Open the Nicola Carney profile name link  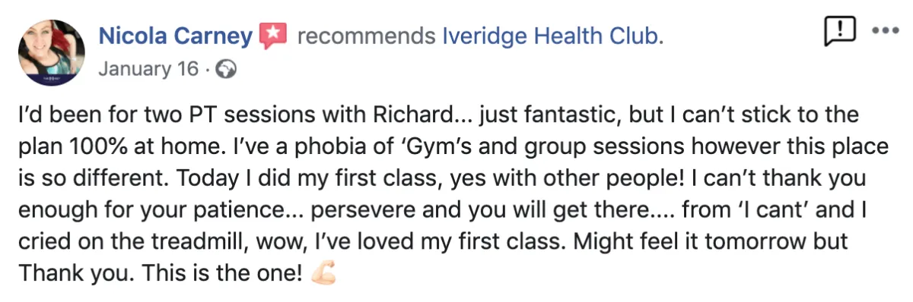(176, 36)
